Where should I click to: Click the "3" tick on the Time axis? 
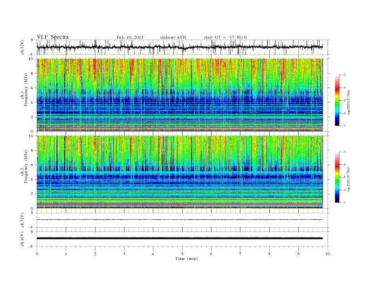click(x=124, y=254)
